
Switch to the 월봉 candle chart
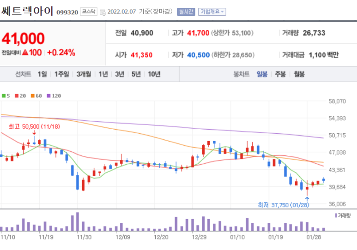[299, 74]
